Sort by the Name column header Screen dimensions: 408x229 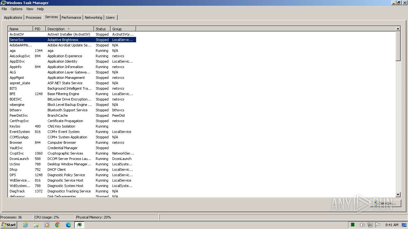pos(20,29)
